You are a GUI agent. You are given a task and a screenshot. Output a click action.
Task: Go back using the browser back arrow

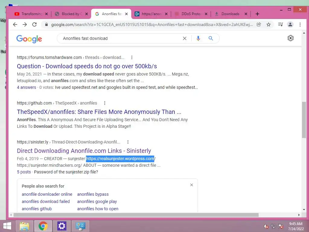click(15, 24)
